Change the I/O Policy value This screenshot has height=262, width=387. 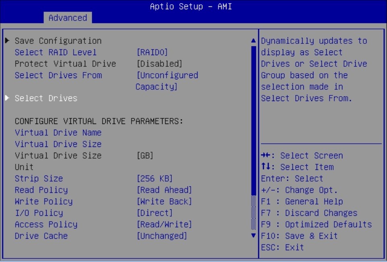pyautogui.click(x=155, y=213)
